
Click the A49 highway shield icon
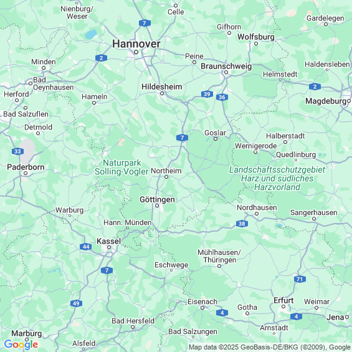(x=76, y=303)
